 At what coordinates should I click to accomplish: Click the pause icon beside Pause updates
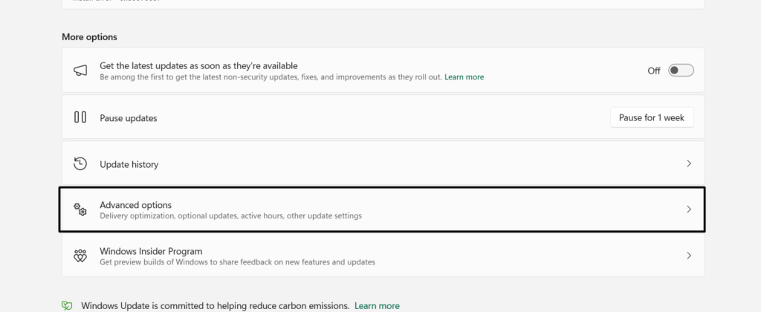point(80,117)
